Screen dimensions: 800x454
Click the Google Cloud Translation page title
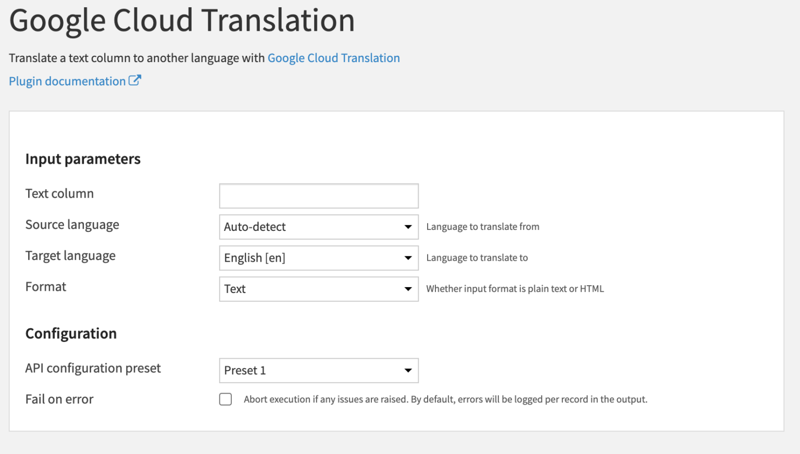coord(182,21)
